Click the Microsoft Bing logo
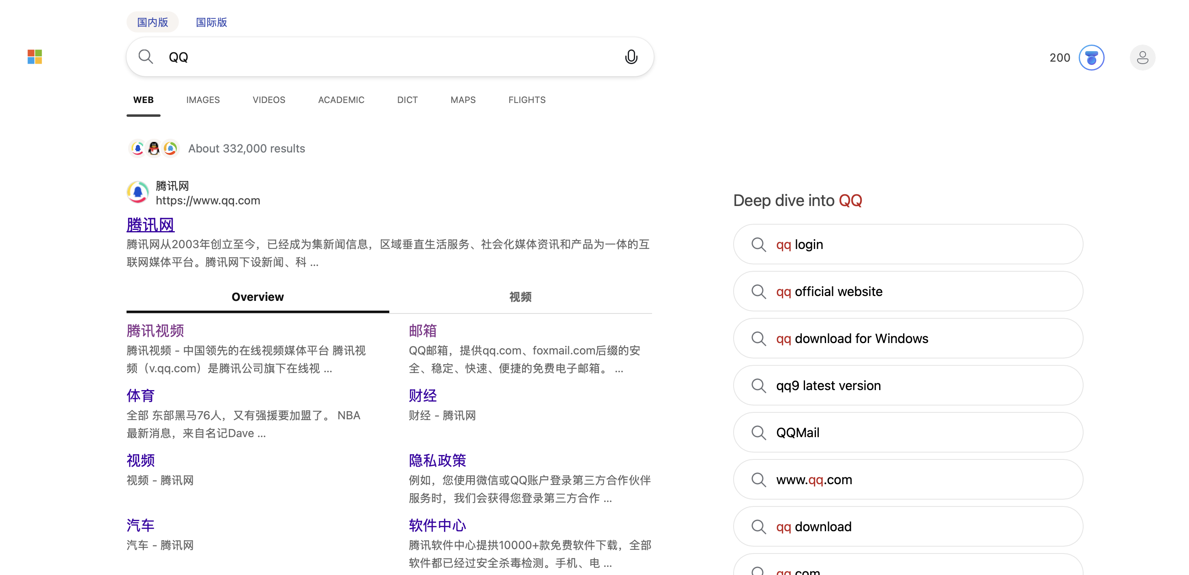Image resolution: width=1189 pixels, height=575 pixels. pyautogui.click(x=34, y=57)
